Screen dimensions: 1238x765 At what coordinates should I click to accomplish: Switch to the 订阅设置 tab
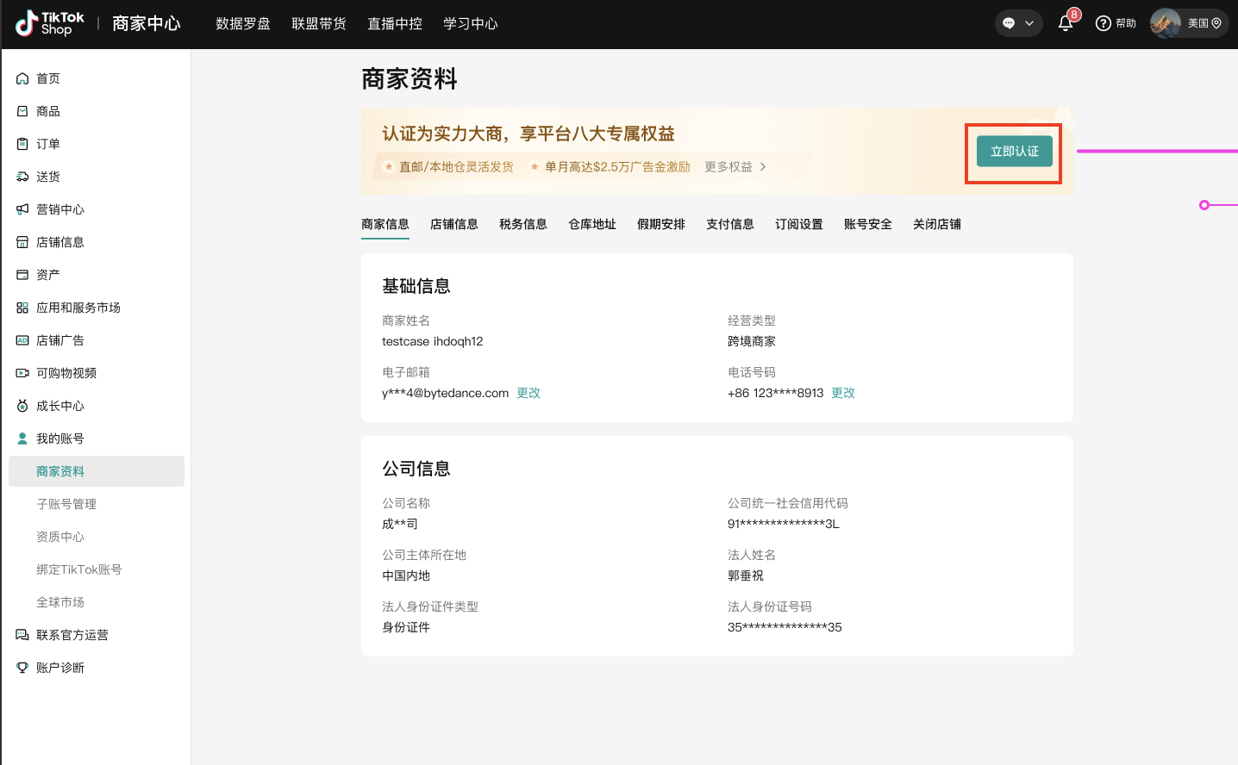point(799,224)
